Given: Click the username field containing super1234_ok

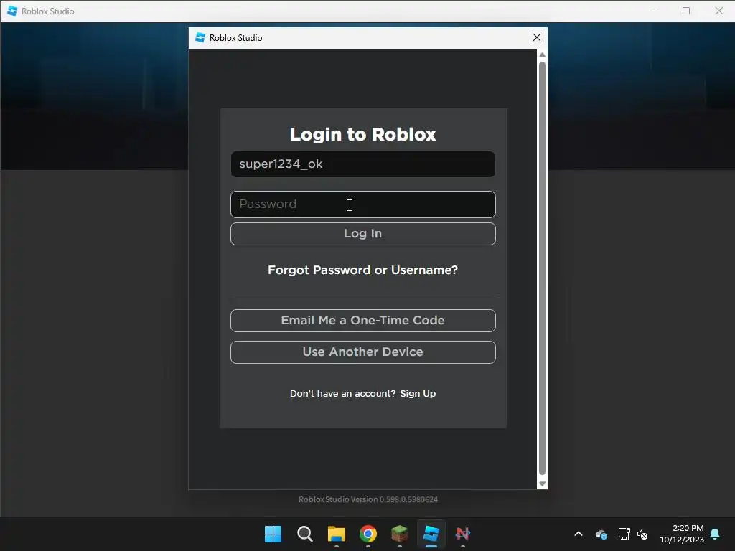Looking at the screenshot, I should (x=362, y=164).
